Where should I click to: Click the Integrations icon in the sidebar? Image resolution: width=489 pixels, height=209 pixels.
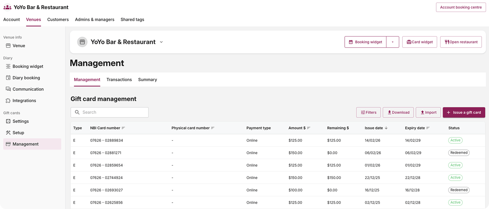tap(8, 100)
